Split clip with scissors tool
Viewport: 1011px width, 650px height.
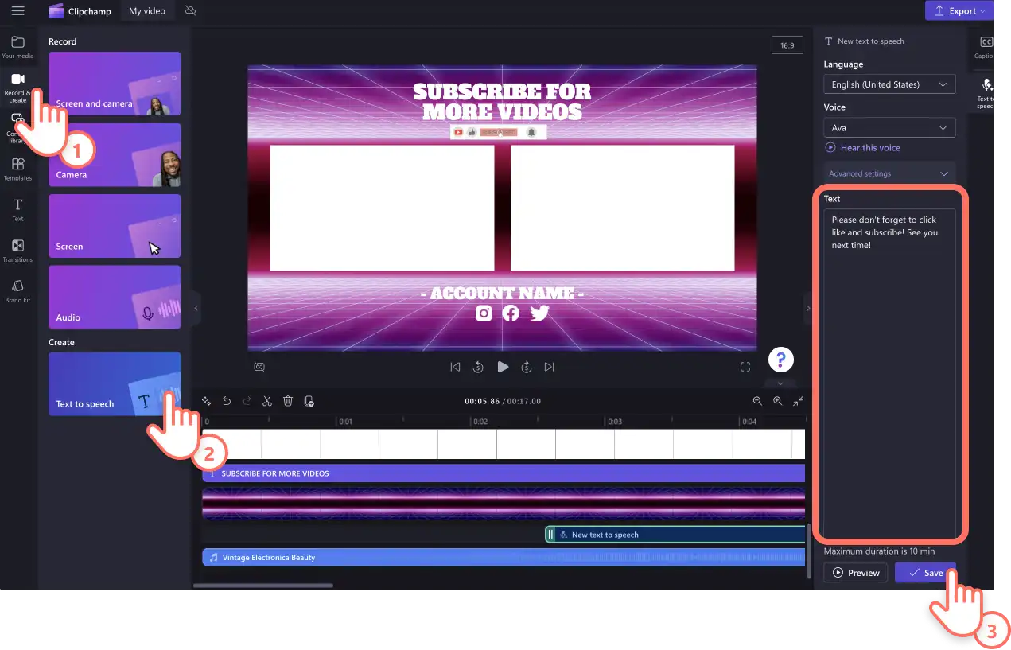267,401
